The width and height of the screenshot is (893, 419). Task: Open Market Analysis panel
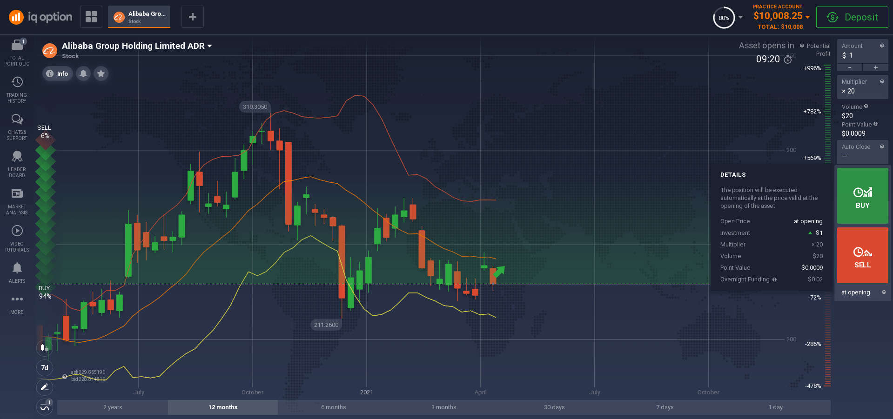[17, 201]
